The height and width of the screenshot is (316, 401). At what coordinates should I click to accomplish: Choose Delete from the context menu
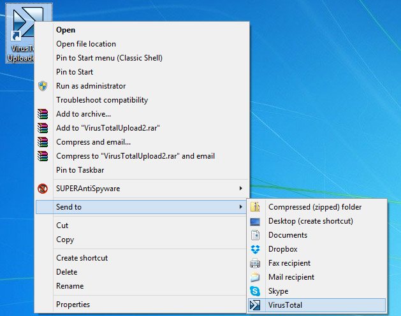point(142,272)
